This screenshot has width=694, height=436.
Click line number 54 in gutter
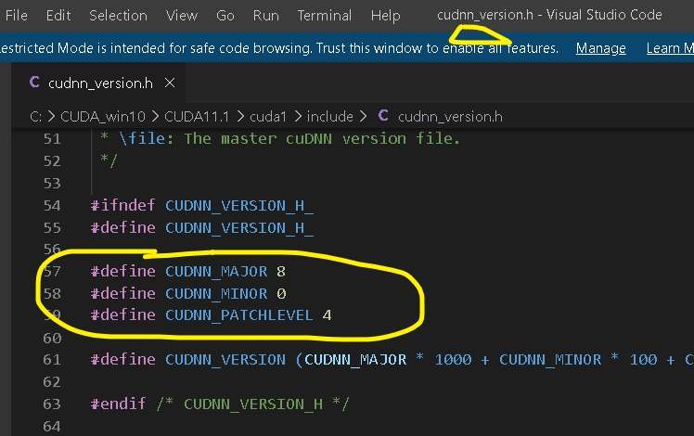pos(52,206)
